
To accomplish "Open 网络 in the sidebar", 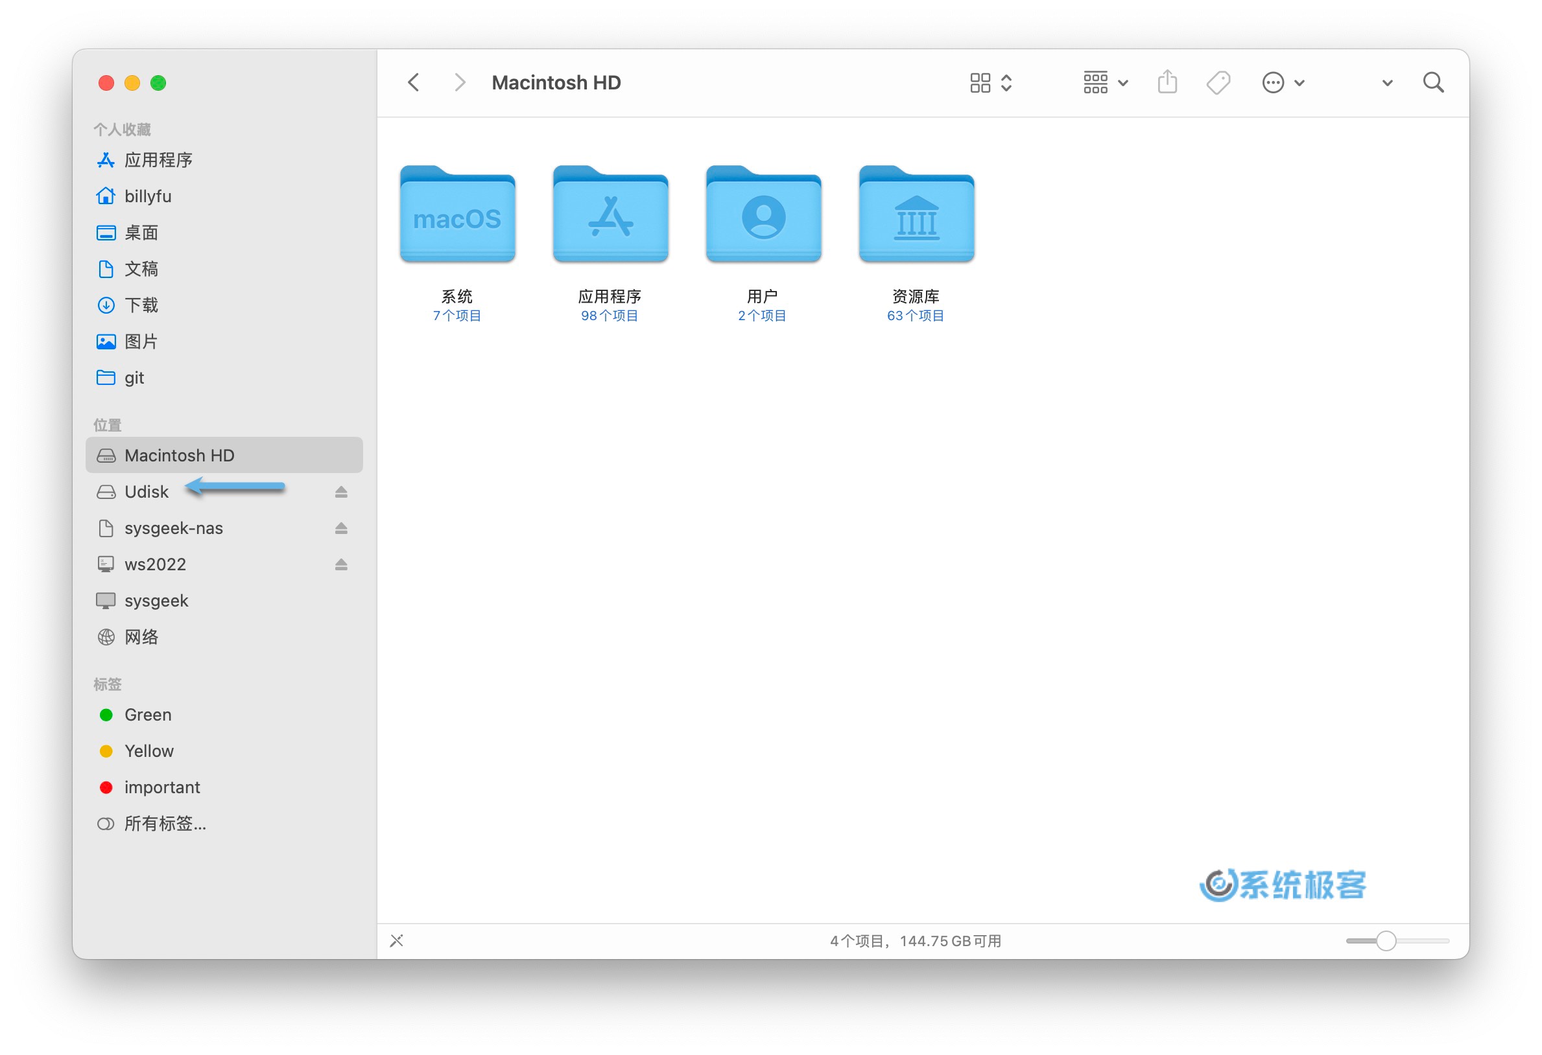I will 224,636.
